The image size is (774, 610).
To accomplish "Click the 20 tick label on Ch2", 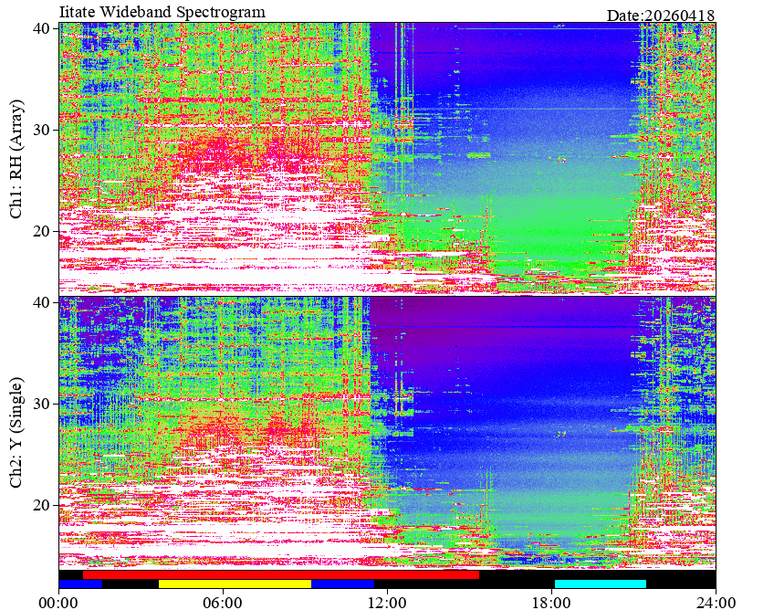I will [41, 505].
